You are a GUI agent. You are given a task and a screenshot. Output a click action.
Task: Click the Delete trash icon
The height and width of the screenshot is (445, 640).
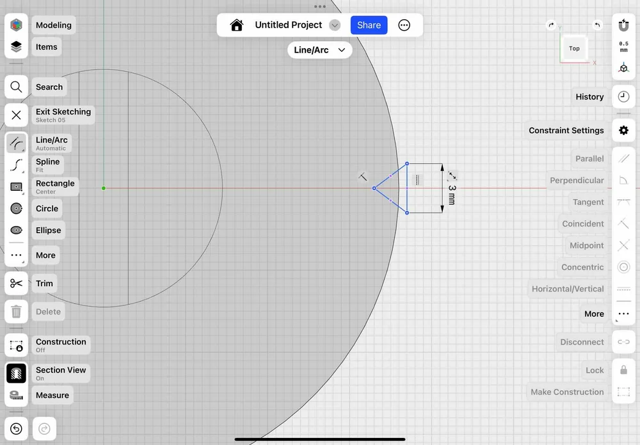coord(17,311)
